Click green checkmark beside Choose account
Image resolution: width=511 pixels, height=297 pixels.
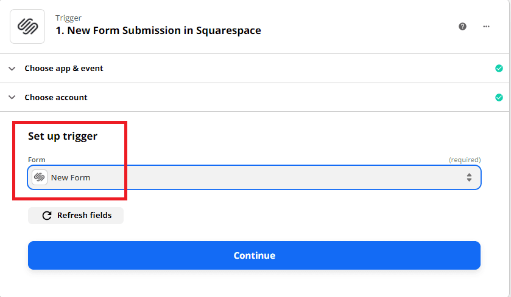[x=499, y=97]
